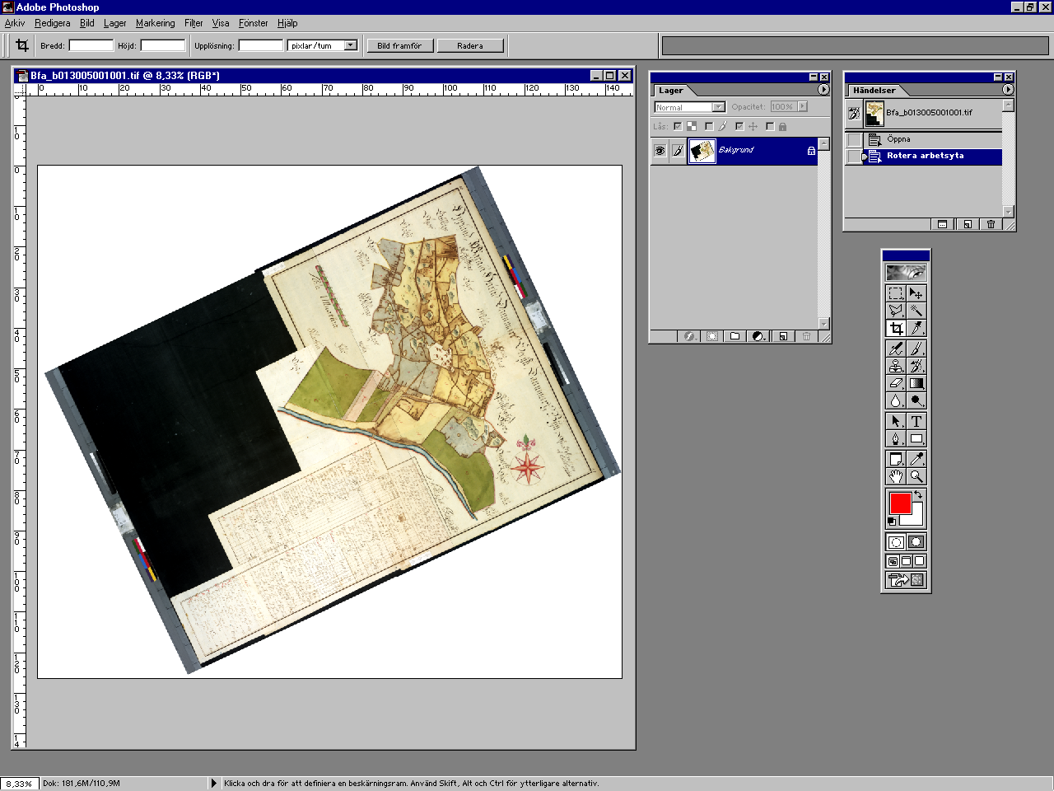Select the Polygonal Lasso tool

[896, 311]
